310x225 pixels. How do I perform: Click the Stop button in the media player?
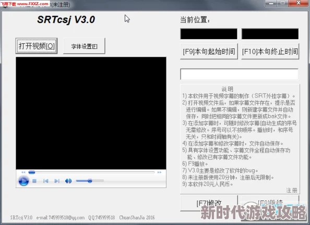point(34,181)
